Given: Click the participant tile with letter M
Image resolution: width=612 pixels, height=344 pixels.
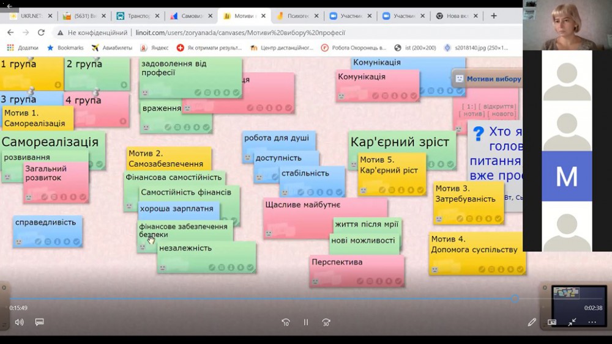Looking at the screenshot, I should coord(567,176).
